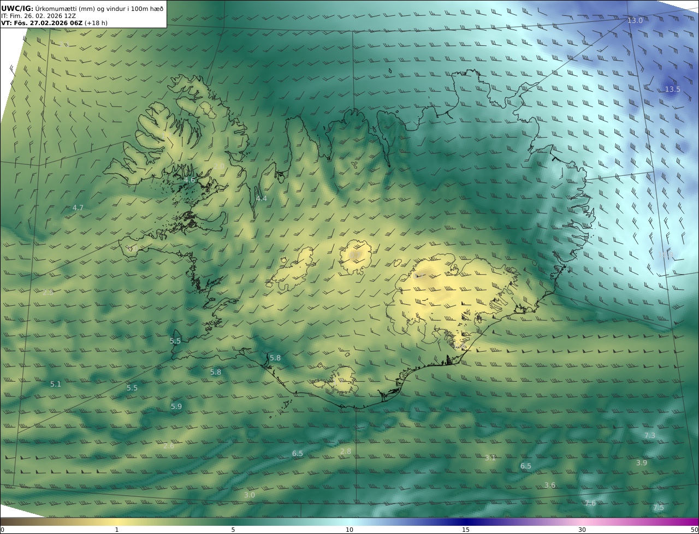
Task: Click the "50" tick label on the color scale
Action: pos(695,530)
